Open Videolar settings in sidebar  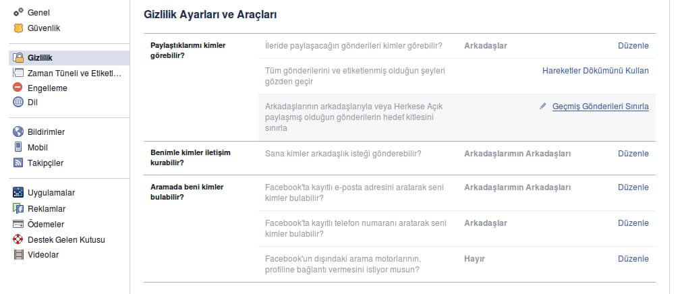point(43,255)
